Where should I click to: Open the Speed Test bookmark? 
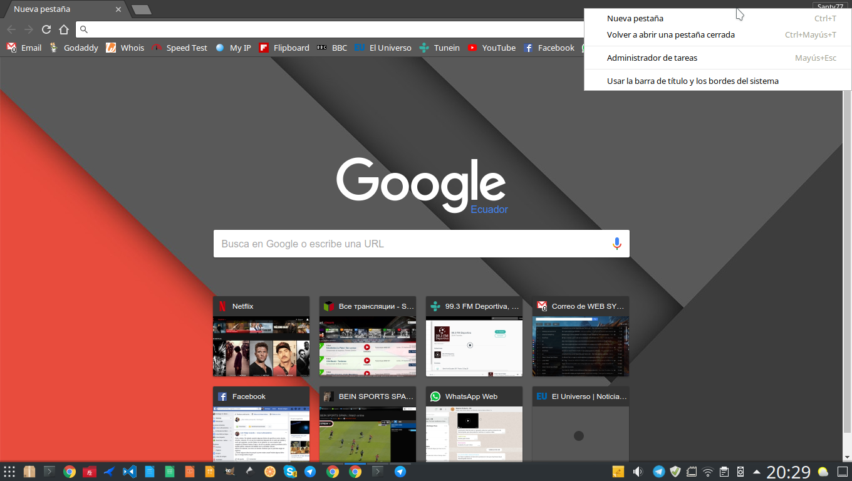click(x=179, y=48)
